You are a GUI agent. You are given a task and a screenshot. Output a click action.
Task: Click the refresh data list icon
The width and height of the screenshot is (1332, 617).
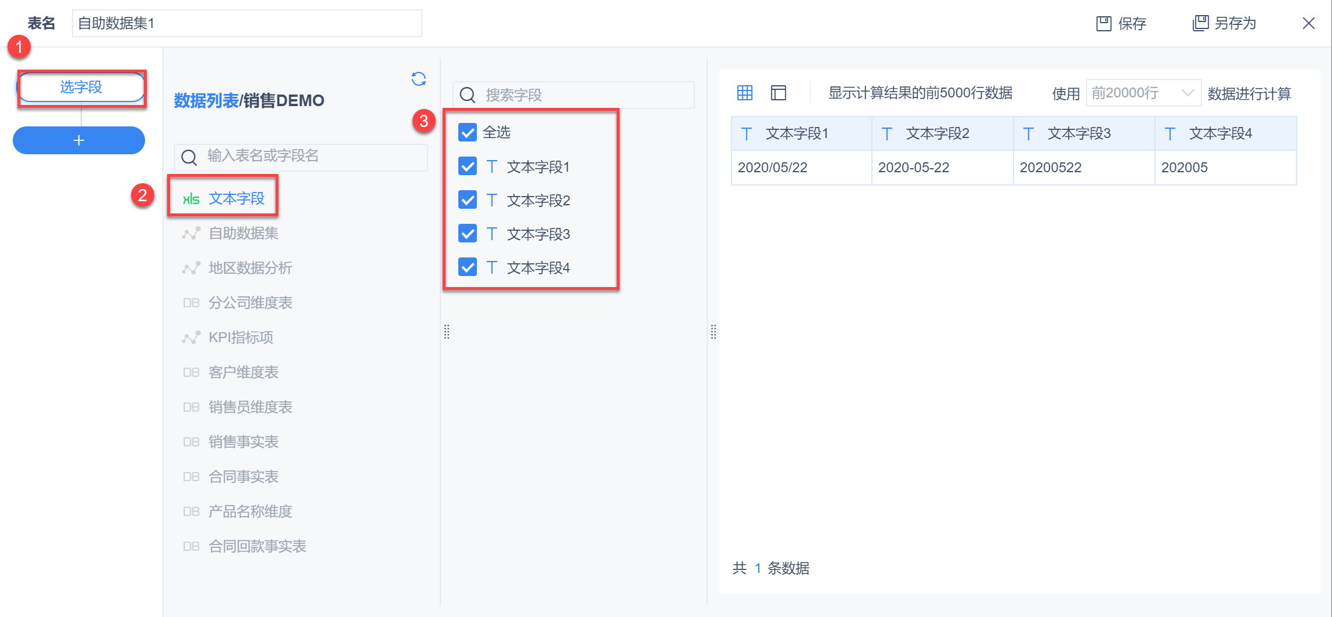(x=418, y=79)
